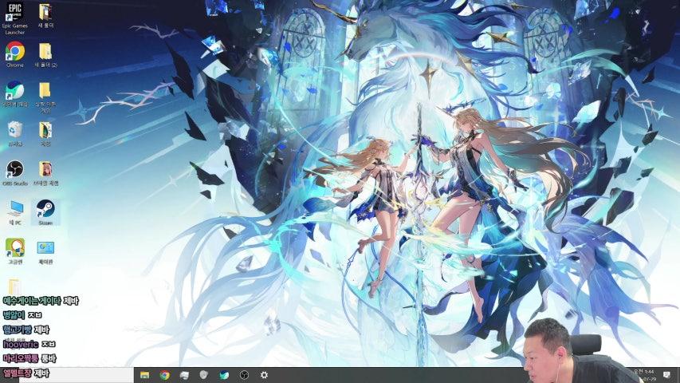Open the notification center icon in system tray
Viewport: 680px width, 383px height.
pos(666,375)
